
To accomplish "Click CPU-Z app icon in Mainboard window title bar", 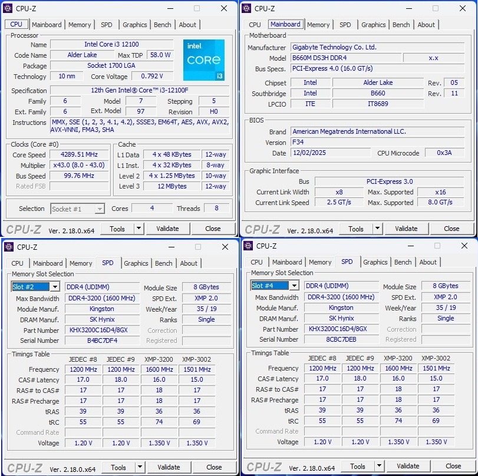I will [x=246, y=8].
